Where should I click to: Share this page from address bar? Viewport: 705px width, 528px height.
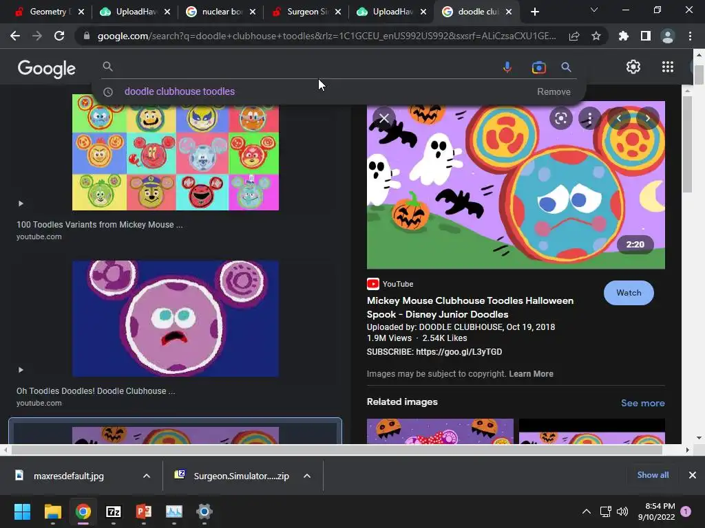click(x=574, y=36)
